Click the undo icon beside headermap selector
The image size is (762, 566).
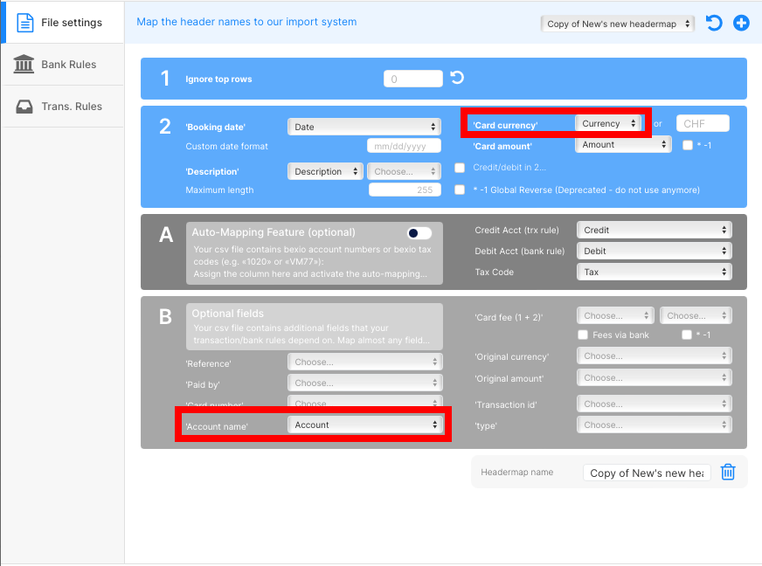(x=714, y=24)
